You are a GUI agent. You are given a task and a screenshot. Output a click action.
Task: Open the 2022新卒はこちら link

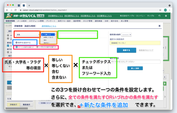(88, 16)
